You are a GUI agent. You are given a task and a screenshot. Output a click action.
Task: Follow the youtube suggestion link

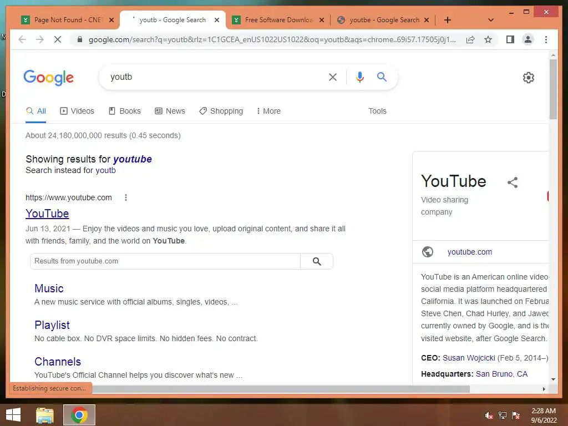132,159
